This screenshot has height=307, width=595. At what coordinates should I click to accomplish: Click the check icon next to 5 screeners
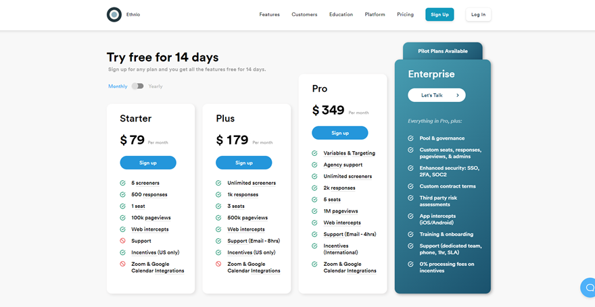[122, 183]
